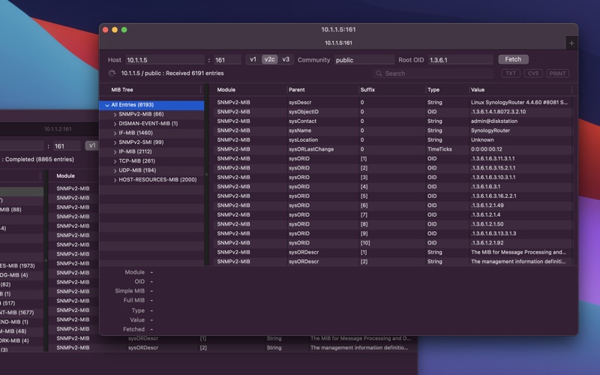The width and height of the screenshot is (600, 375).
Task: Click 'Received 6191 entries' status text
Action: coord(195,73)
